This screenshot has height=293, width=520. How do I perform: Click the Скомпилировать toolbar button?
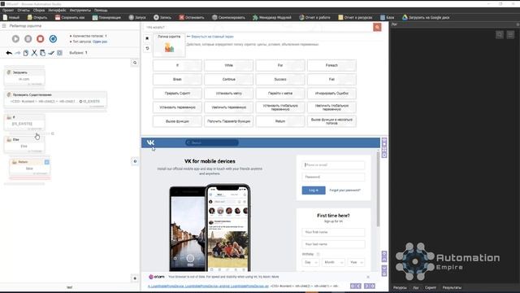pyautogui.click(x=228, y=17)
